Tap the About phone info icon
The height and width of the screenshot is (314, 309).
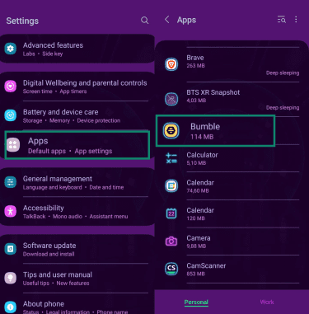[x=11, y=307]
